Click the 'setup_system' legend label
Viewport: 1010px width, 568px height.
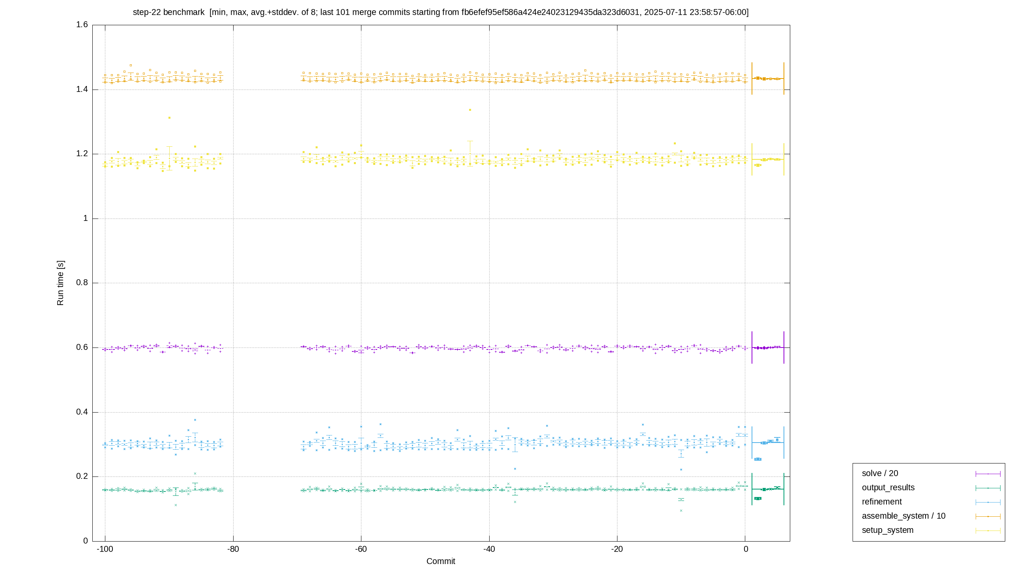pyautogui.click(x=888, y=530)
